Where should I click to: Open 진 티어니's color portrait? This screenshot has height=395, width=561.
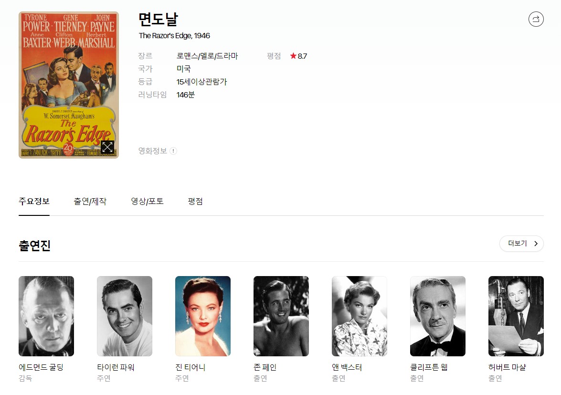203,316
